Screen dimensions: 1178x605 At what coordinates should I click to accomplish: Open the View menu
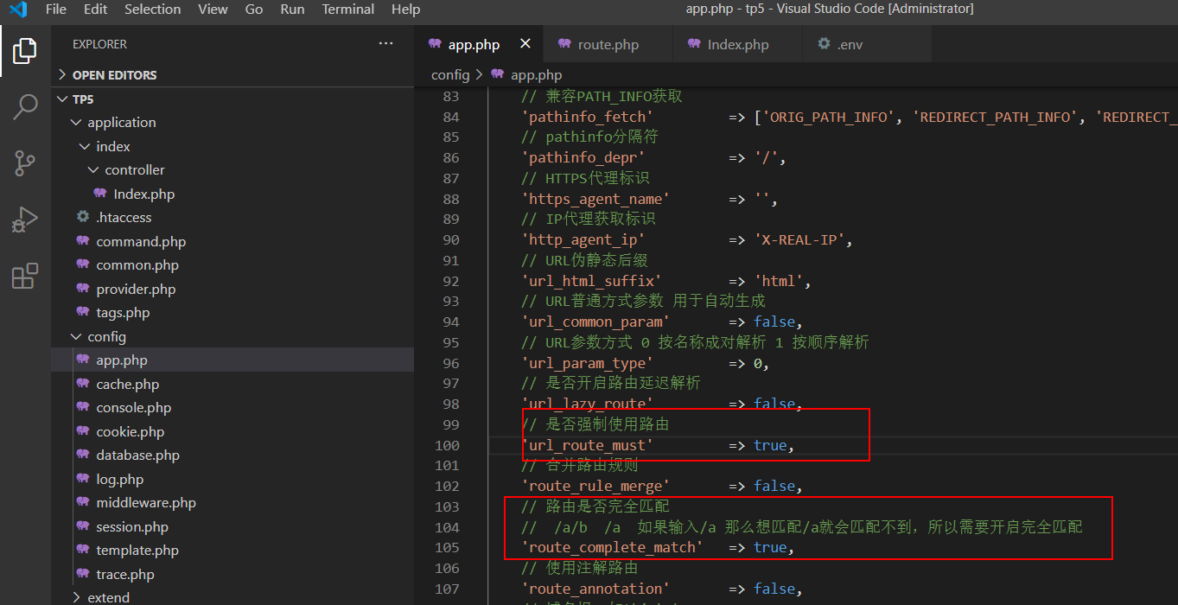click(213, 10)
